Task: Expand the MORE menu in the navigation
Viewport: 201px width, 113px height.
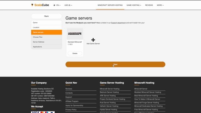Action: [x=160, y=5]
